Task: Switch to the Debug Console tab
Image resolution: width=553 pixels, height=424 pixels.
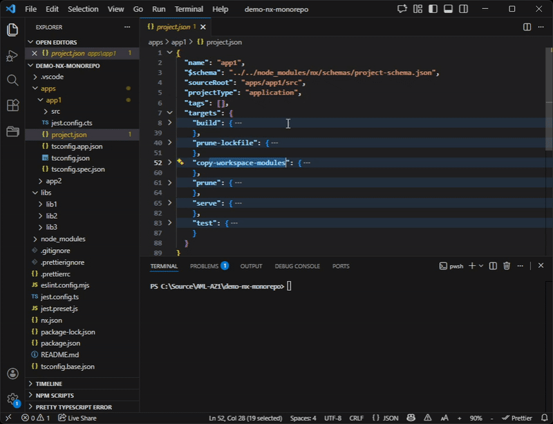Action: point(297,266)
